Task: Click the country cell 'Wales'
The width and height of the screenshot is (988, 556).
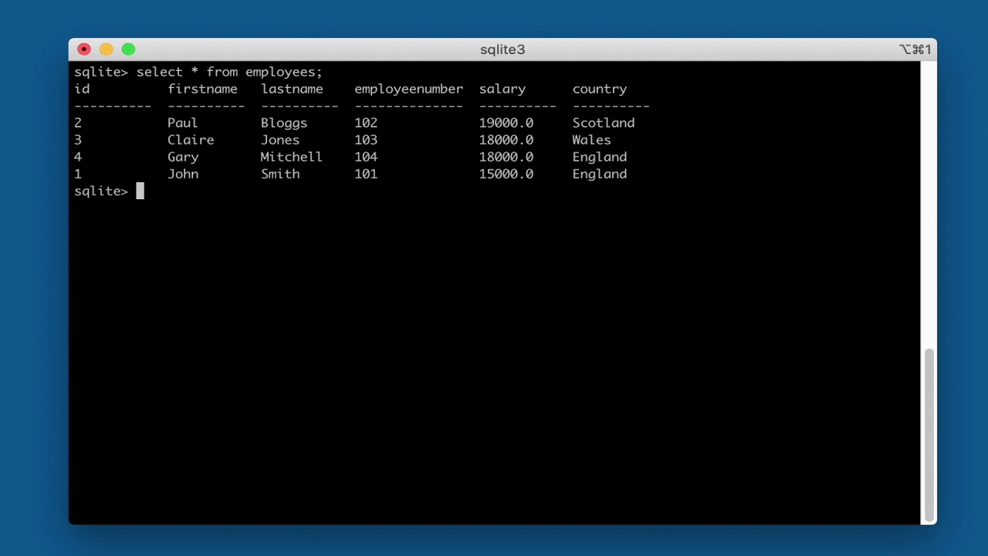Action: 592,140
